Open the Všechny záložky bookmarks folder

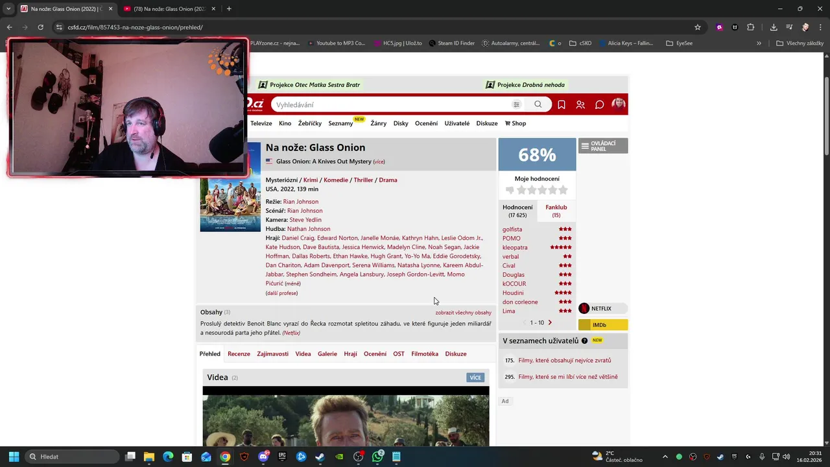tap(800, 43)
